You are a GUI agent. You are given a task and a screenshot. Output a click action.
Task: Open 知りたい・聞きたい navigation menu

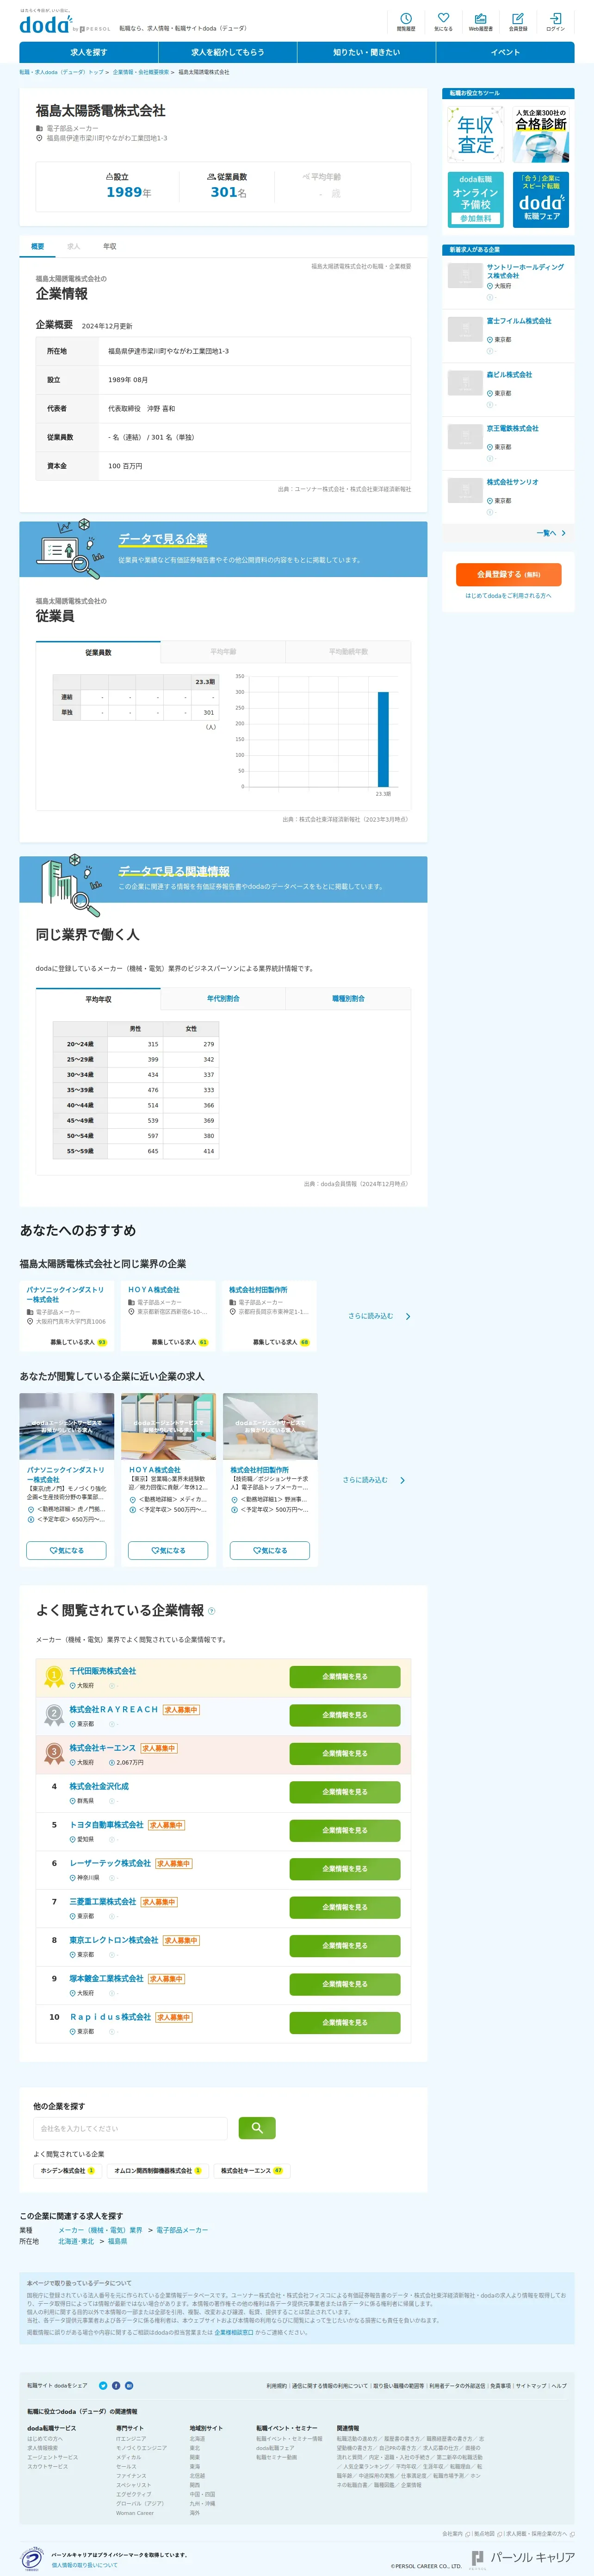click(366, 52)
